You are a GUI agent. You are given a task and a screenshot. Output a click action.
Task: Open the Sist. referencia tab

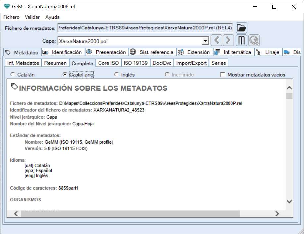click(151, 52)
